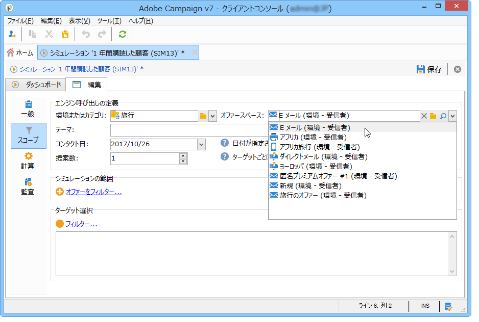Screen dimensions: 479x322
Task: Open the コンタクト日 date dropdown
Action: coord(201,145)
